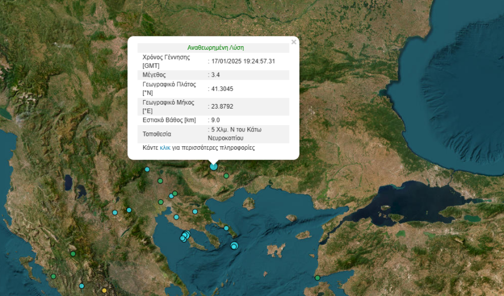Click the green marker touching a cyan marker
504x296 pixels.
click(175, 193)
